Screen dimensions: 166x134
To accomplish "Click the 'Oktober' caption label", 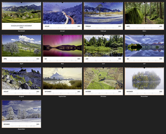I will [103, 96].
